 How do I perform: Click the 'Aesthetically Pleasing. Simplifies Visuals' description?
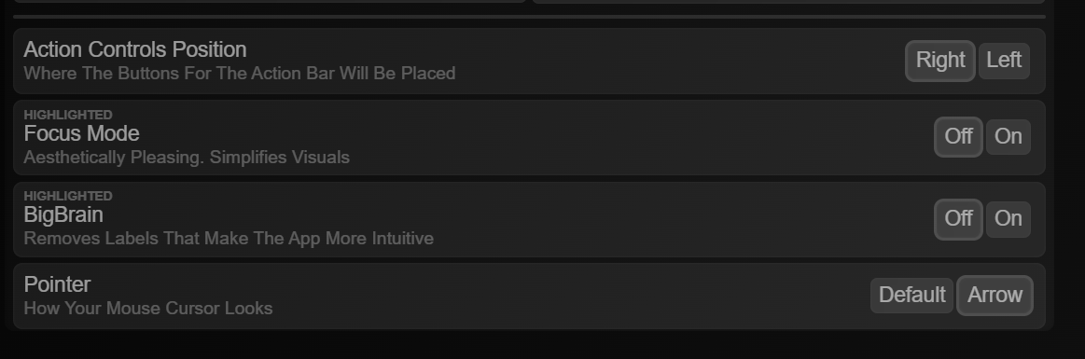click(x=187, y=158)
